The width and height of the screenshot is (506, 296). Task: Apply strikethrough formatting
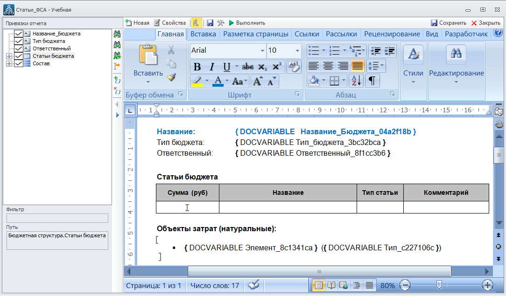[x=248, y=67]
